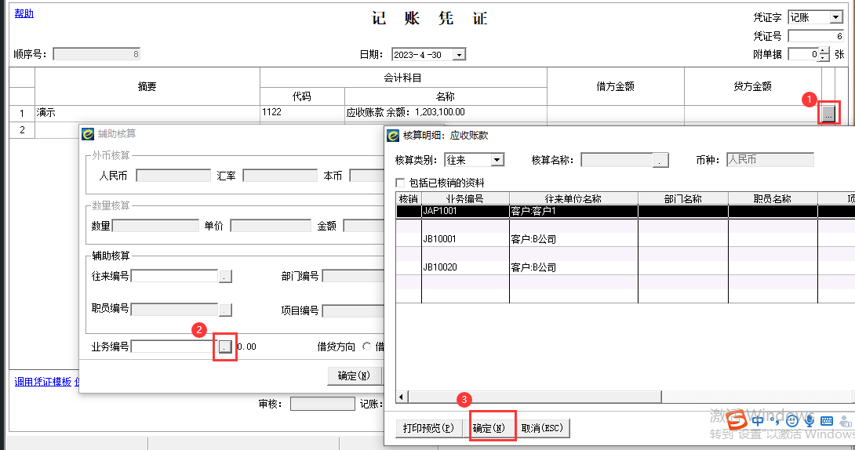The image size is (855, 450).
Task: Click 核销 column header
Action: [x=409, y=199]
